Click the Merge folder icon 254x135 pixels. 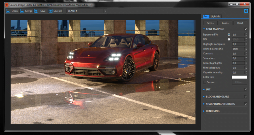tap(22, 11)
